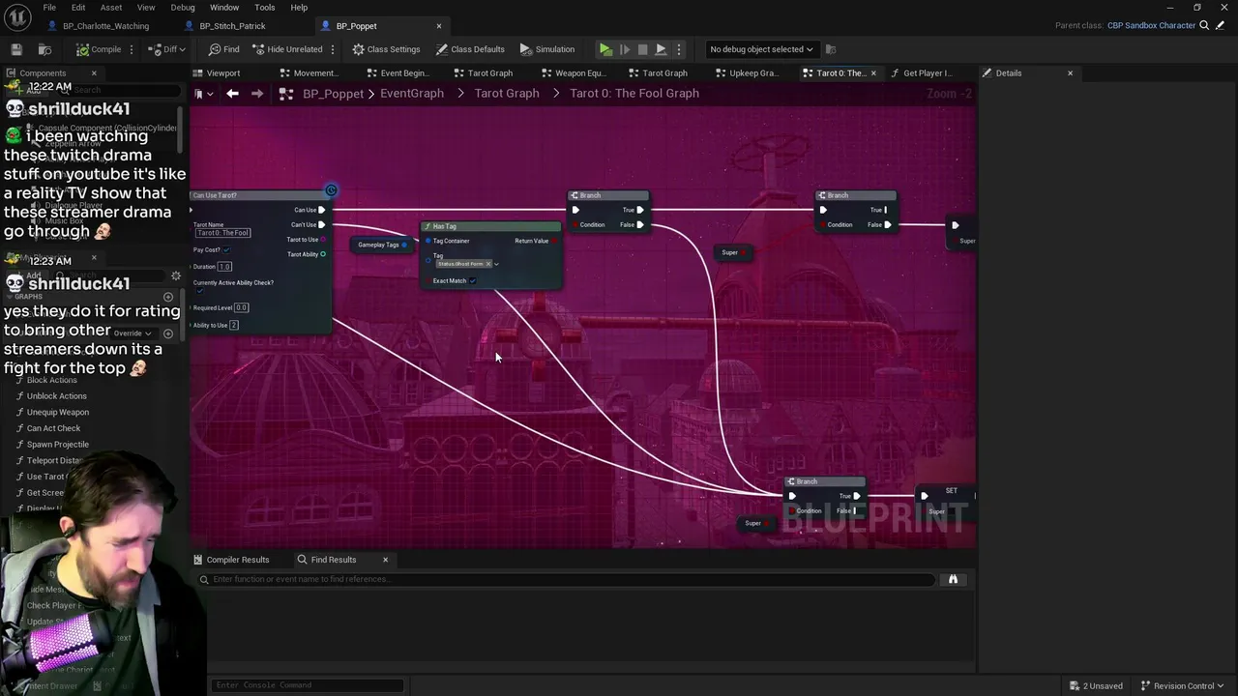
Task: Open Compile options three-dot menu
Action: pos(133,49)
